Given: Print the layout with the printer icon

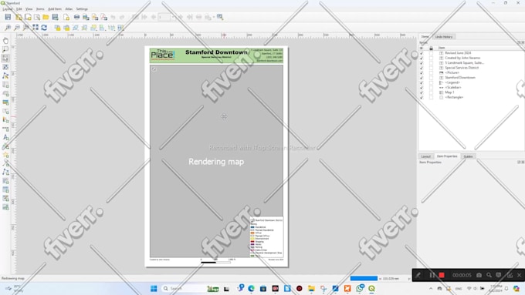Looking at the screenshot, I should pyautogui.click(x=76, y=17).
